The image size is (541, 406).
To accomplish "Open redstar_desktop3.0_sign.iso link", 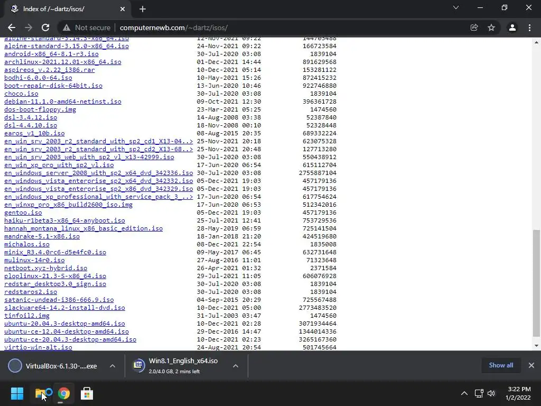I will (55, 284).
